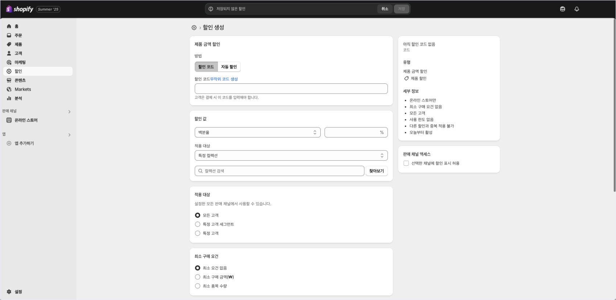Open the '백분율' discount type dropdown
The image size is (616, 300).
pyautogui.click(x=257, y=132)
